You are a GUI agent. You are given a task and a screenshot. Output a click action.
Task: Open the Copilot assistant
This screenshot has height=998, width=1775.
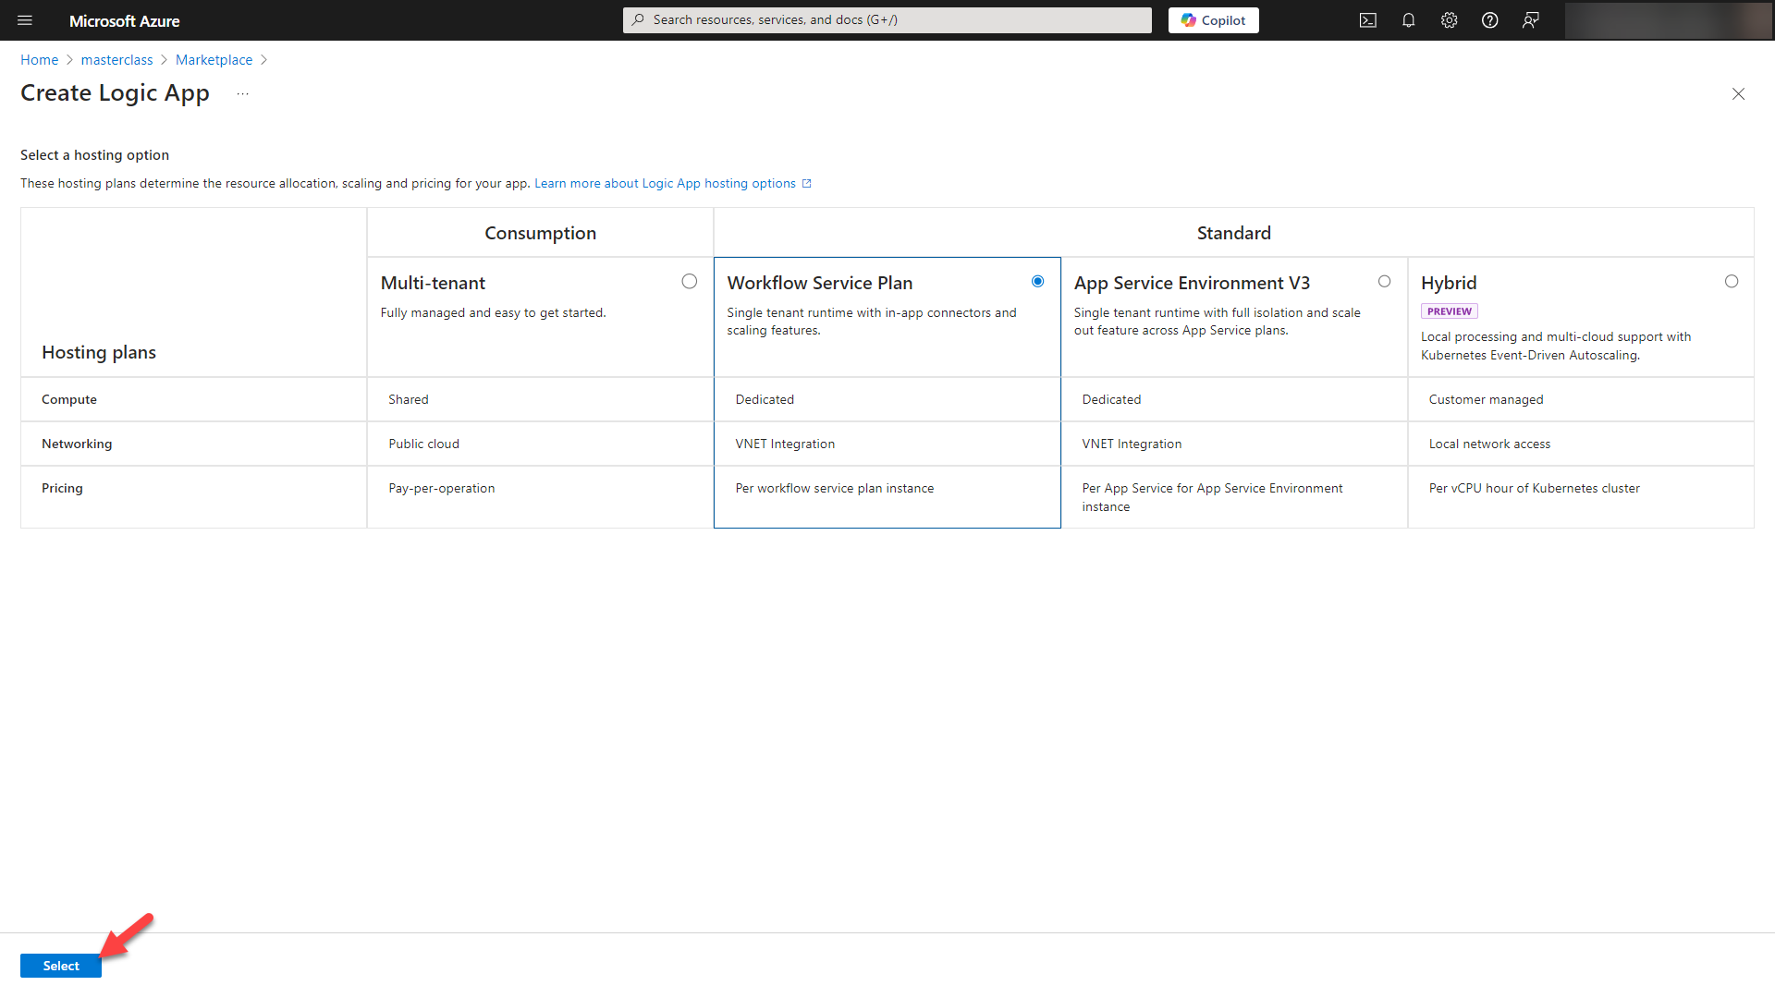click(x=1213, y=19)
